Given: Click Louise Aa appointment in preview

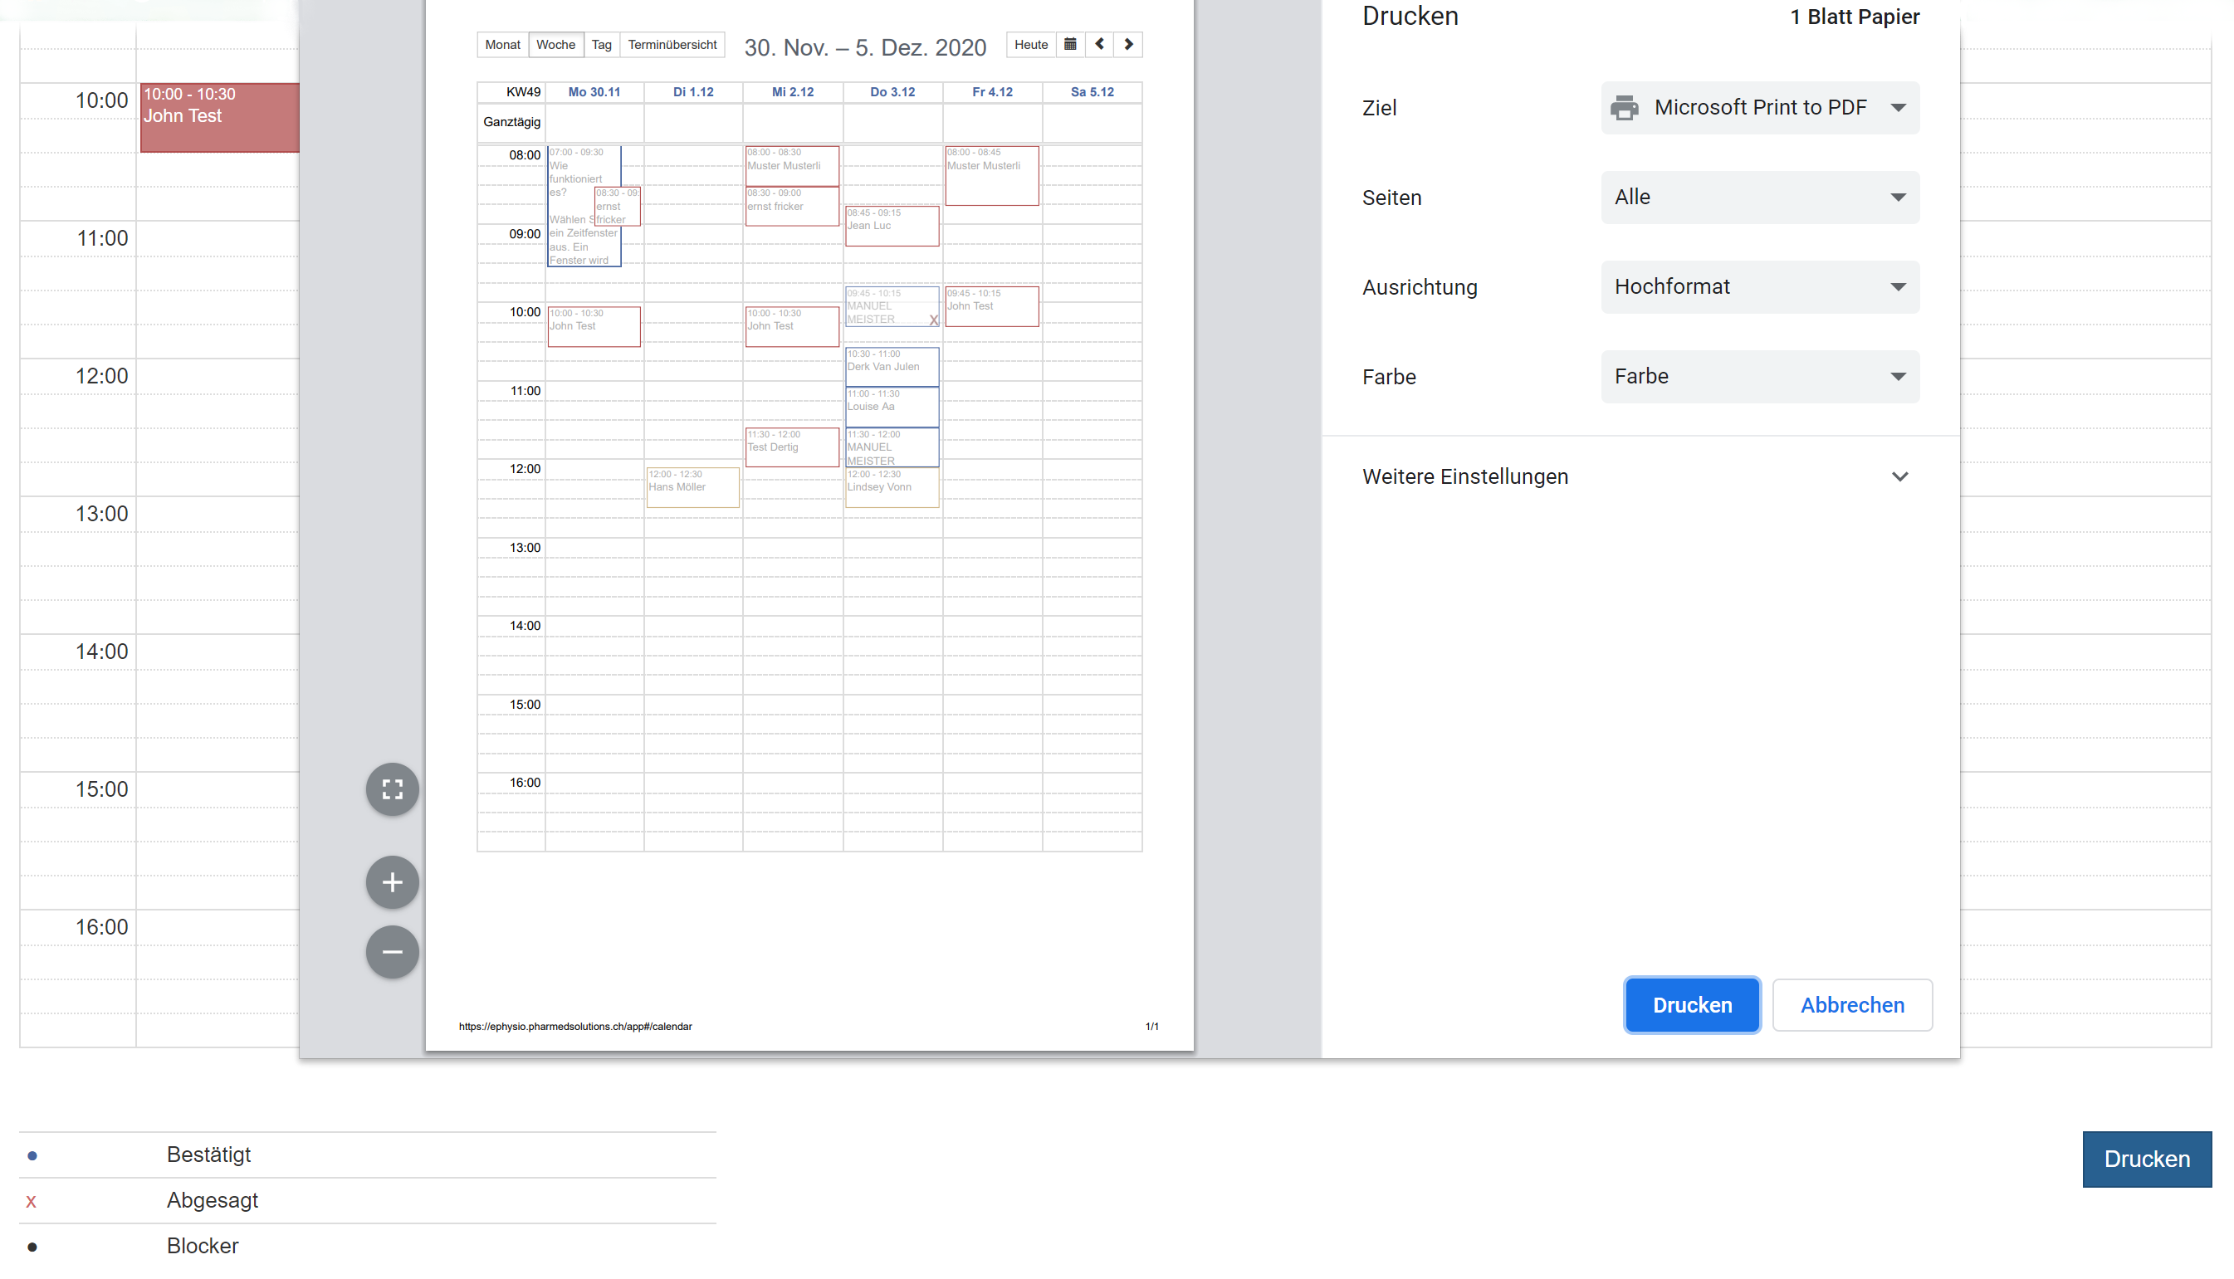Looking at the screenshot, I should (892, 407).
